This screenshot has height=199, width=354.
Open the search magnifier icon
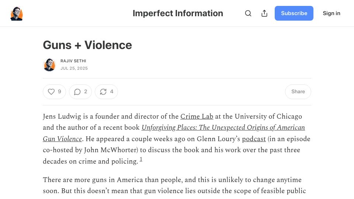(248, 13)
